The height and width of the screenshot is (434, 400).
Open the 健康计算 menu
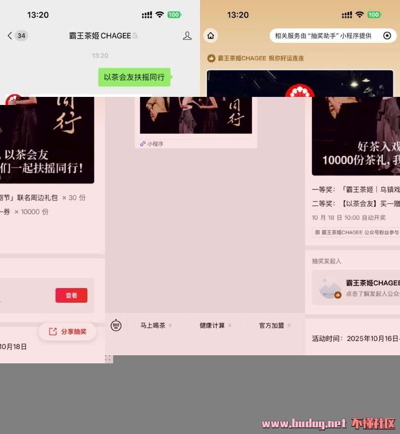click(215, 325)
